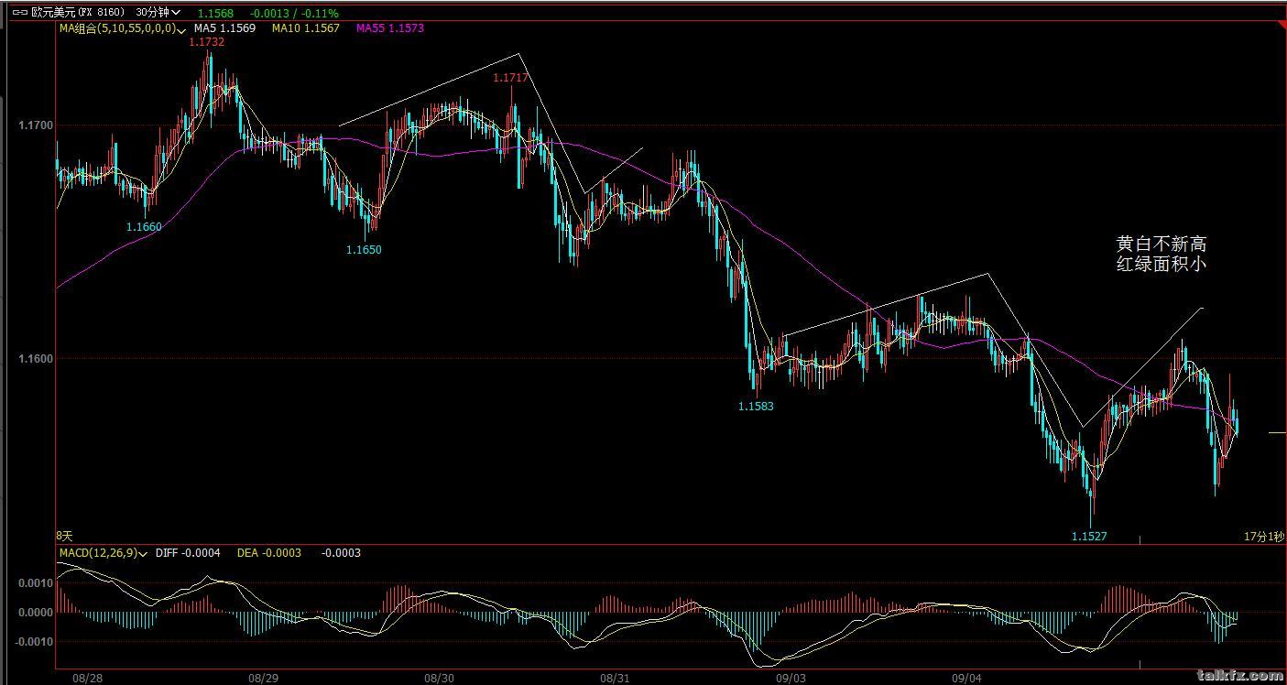Click the MA5 1.1569 readout
Screen dimensions: 1287x685
click(224, 28)
